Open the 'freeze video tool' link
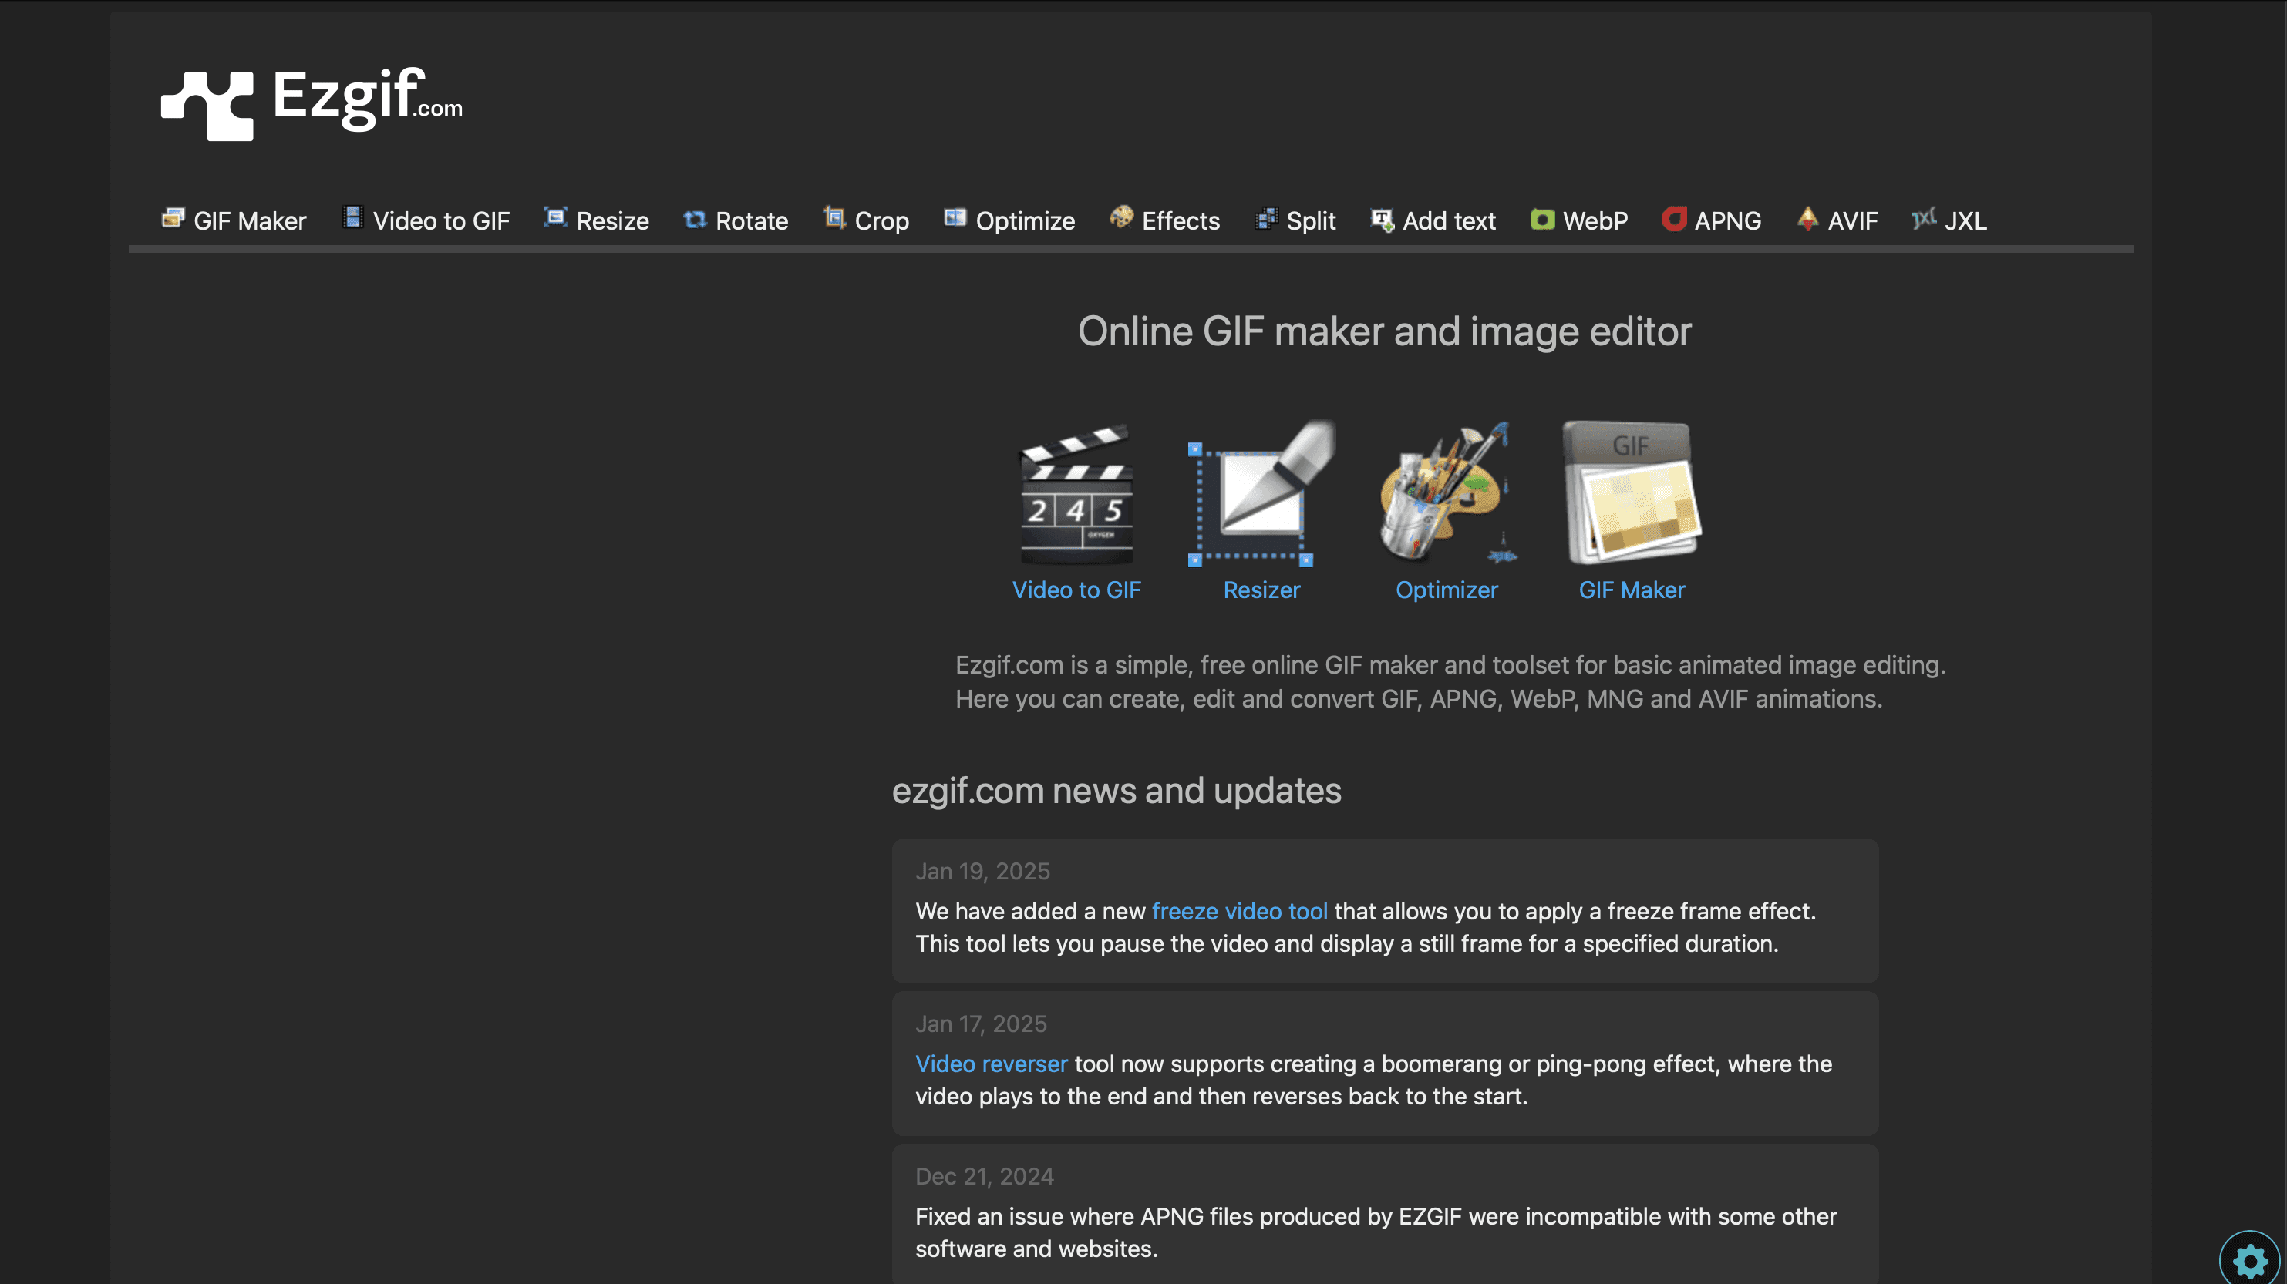This screenshot has height=1284, width=2287. coord(1241,911)
